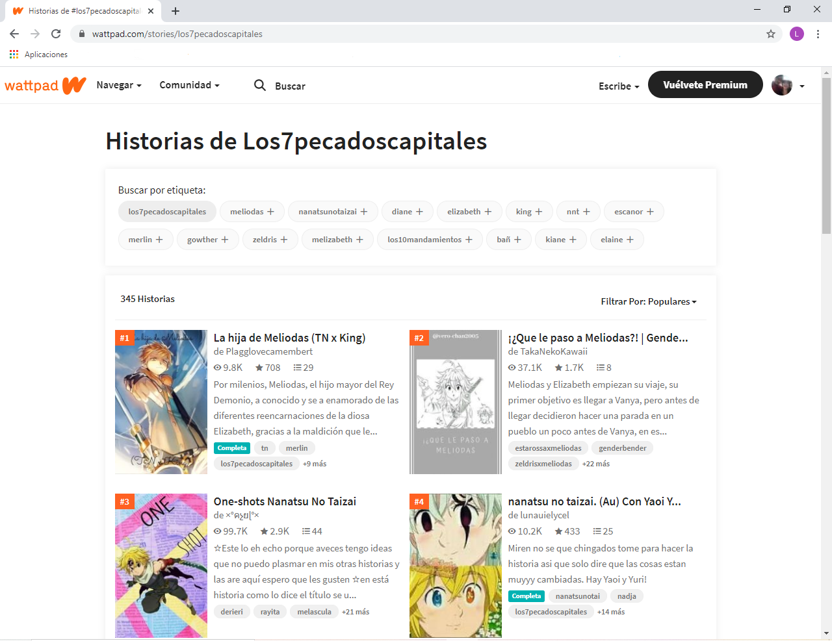This screenshot has height=643, width=832.
Task: Add the ban tag filter
Action: point(509,240)
